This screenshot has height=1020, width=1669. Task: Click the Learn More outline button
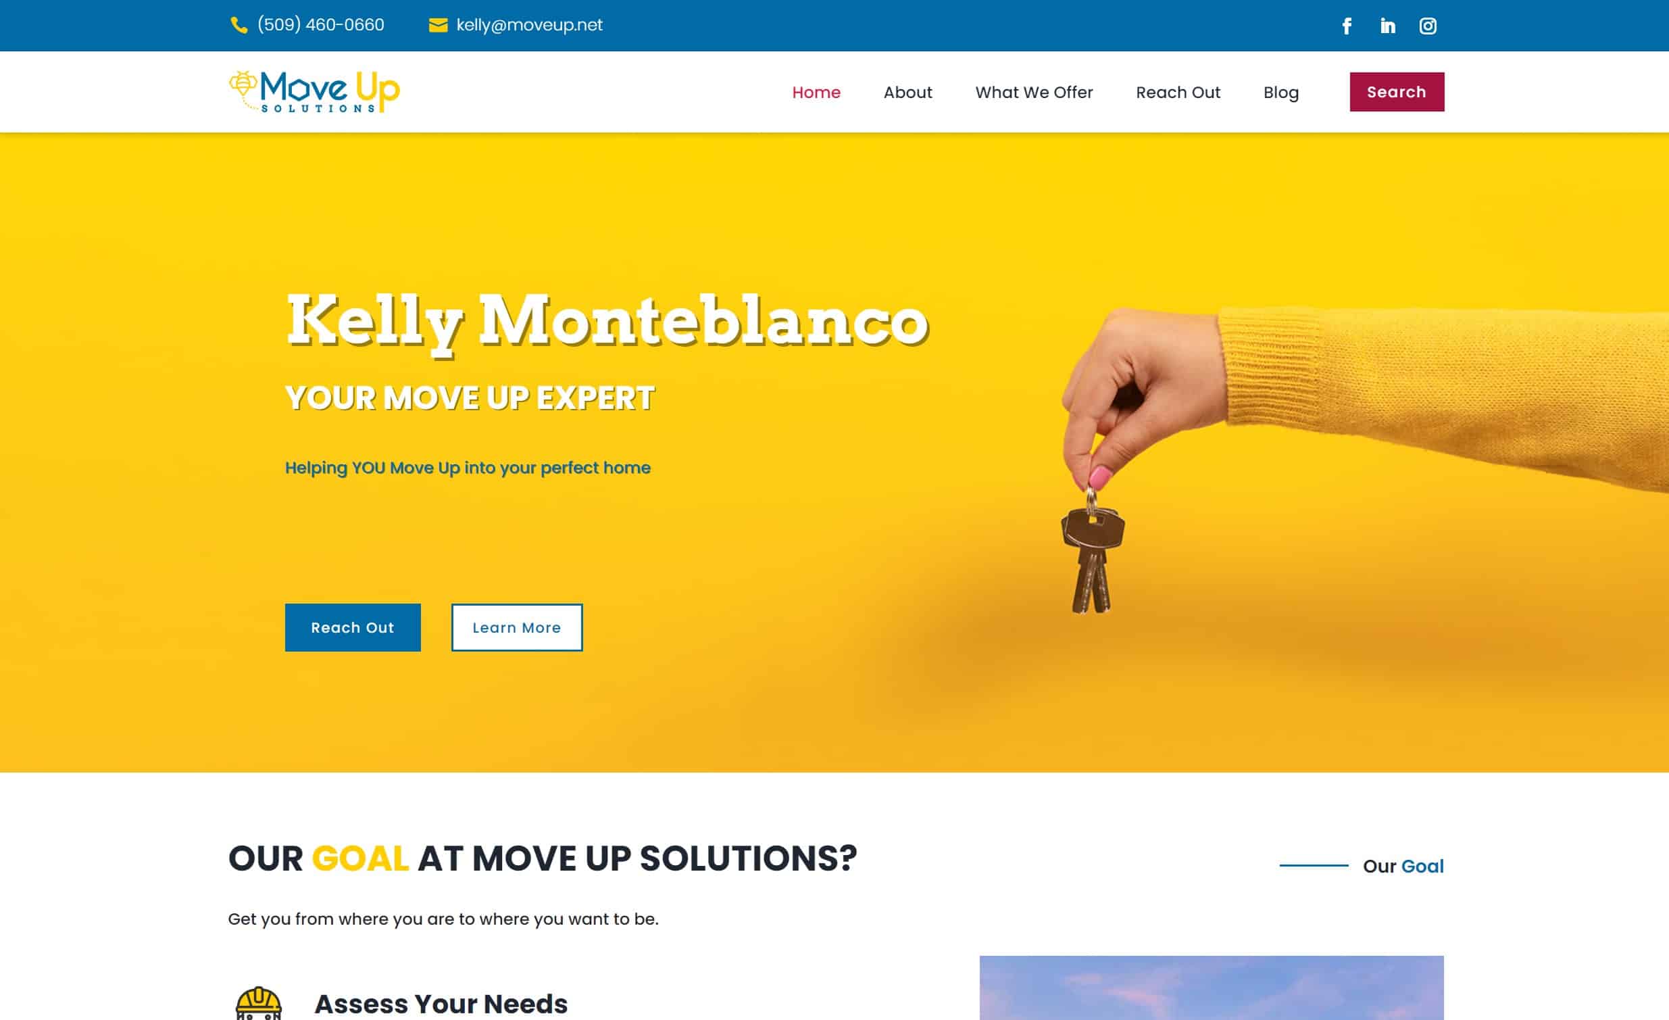tap(516, 627)
